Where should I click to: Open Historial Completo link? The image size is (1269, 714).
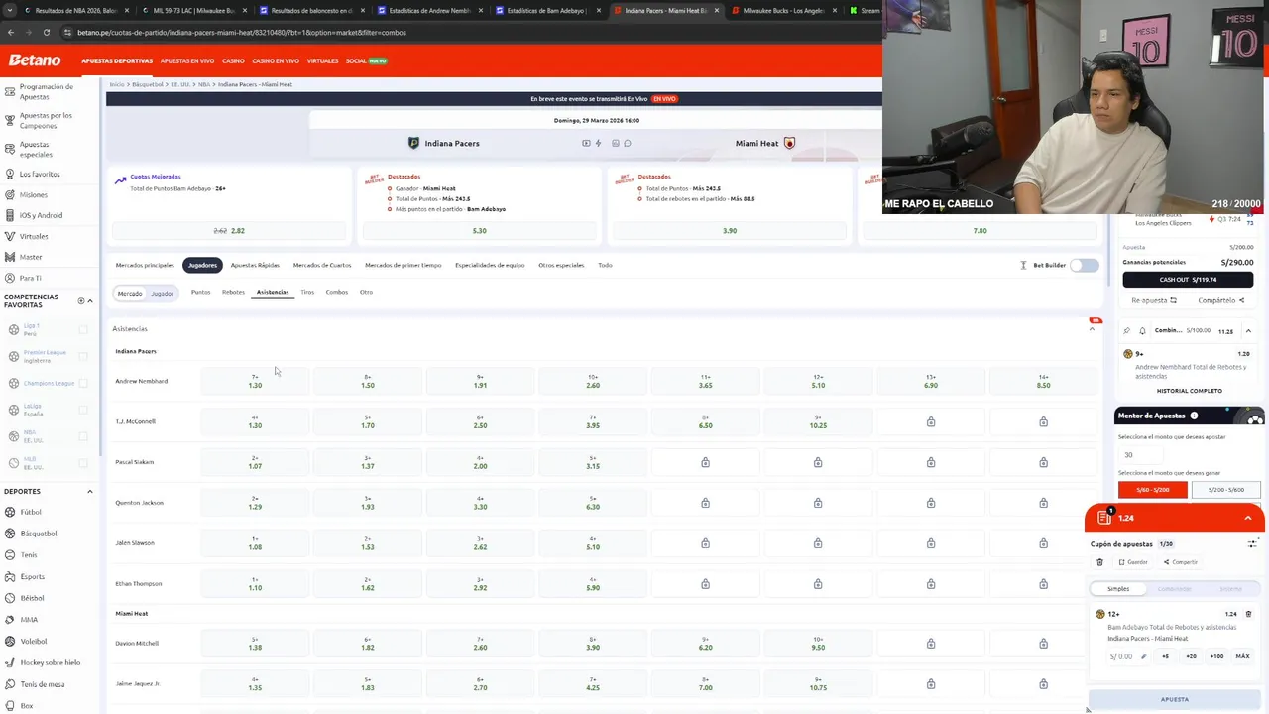[x=1189, y=391]
